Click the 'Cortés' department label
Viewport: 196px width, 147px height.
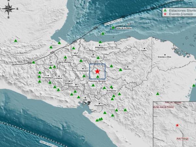(74, 55)
